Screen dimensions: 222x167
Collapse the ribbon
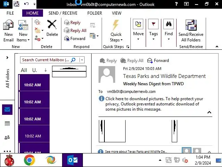click(217, 47)
